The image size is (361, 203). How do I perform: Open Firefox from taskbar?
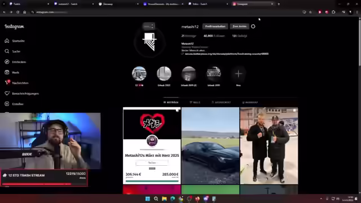tap(197, 198)
